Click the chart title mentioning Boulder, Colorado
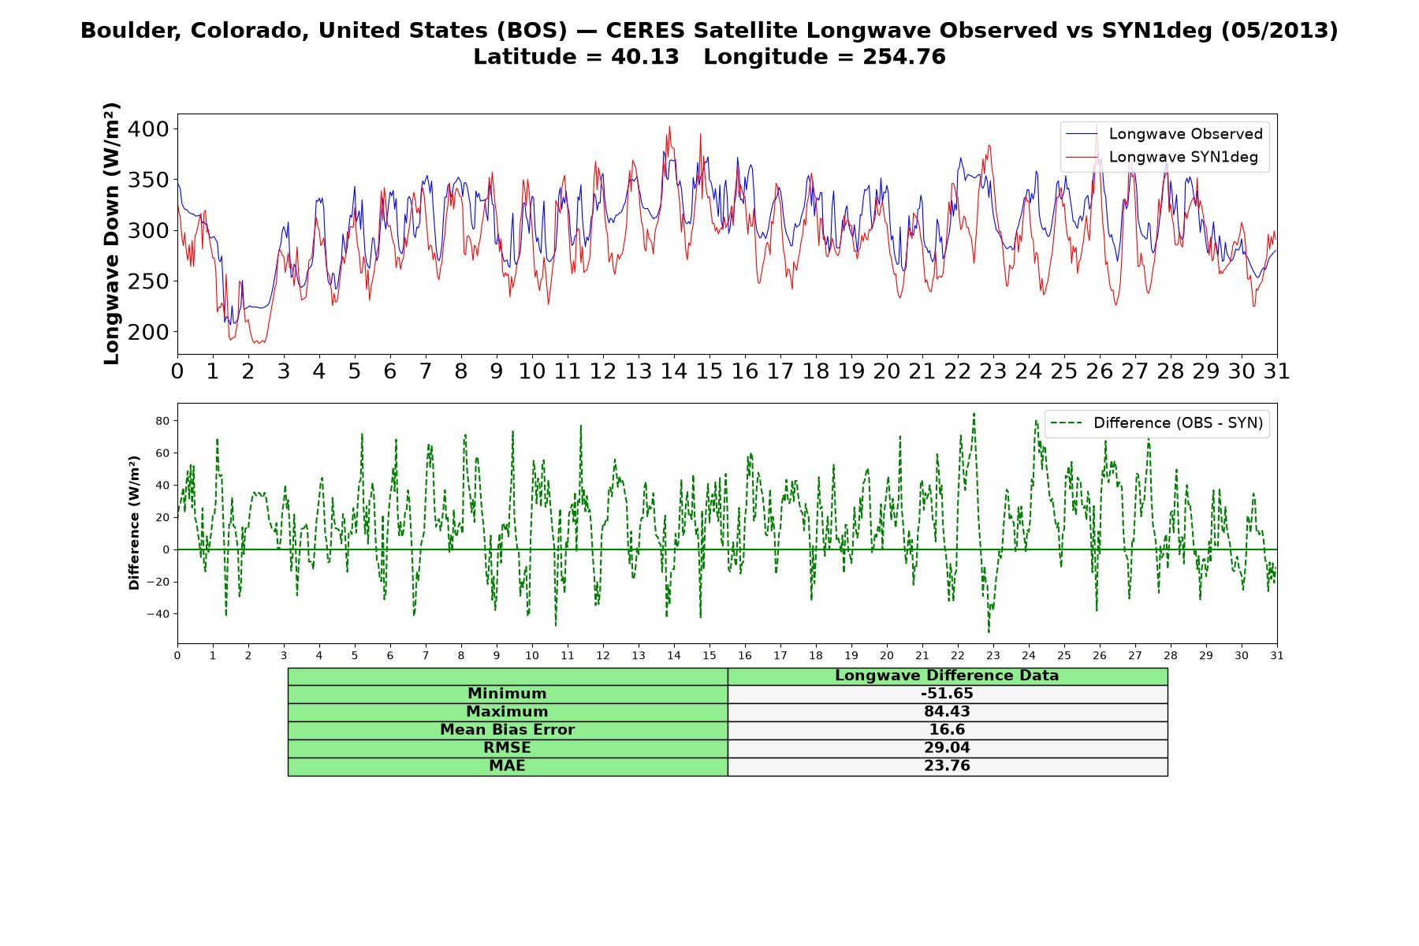The width and height of the screenshot is (1419, 946). pos(709,31)
